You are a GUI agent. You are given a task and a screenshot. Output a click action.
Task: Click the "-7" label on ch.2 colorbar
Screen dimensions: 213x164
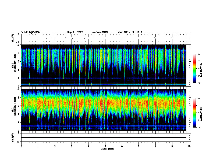click(x=198, y=106)
